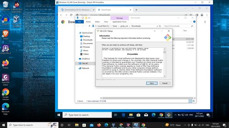Open Chrome on the guest taskbar
229x128 pixels.
tap(161, 115)
